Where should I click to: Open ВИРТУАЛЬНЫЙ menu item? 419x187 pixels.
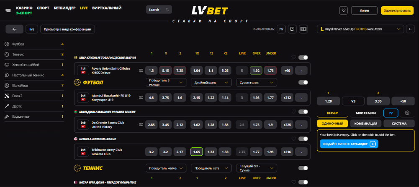click(x=107, y=8)
